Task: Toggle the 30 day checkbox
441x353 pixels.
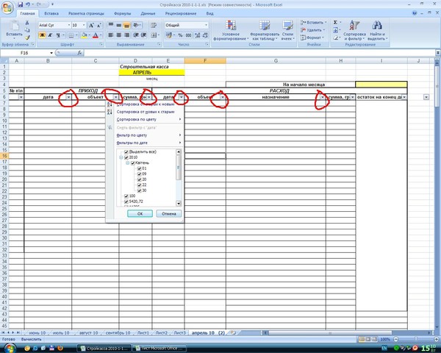Action: [139, 190]
